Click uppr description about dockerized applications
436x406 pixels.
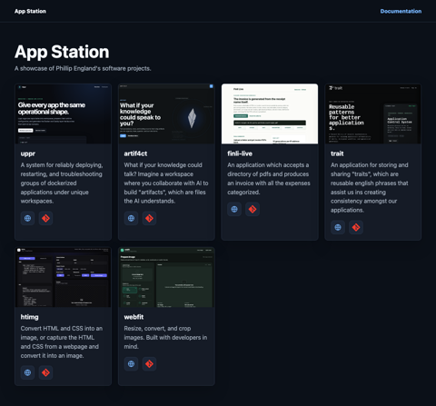[62, 183]
